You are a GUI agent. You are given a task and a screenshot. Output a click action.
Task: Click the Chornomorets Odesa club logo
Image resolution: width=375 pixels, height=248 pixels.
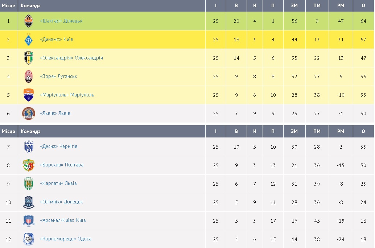[x=29, y=239]
